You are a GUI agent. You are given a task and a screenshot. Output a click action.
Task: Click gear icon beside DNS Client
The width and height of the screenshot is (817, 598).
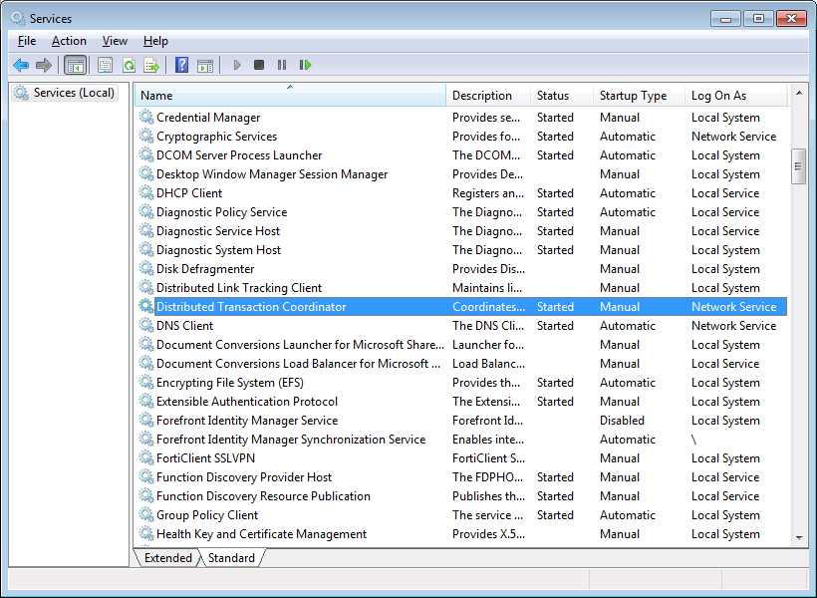[x=146, y=326]
